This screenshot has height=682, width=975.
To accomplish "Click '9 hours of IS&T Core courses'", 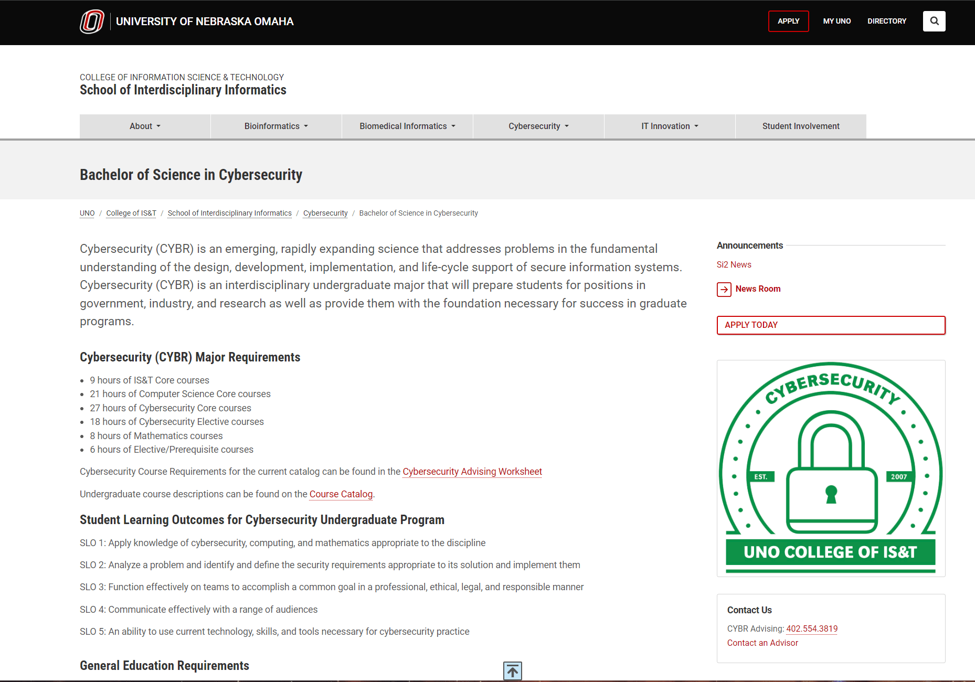I will pyautogui.click(x=150, y=380).
